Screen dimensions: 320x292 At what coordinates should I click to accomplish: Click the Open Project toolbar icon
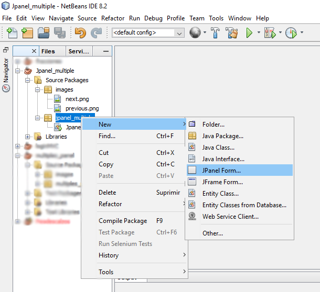pos(44,33)
